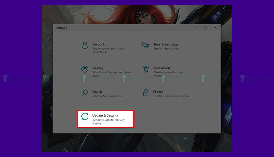The image size is (274, 157).
Task: Click 'Find my files, permissions' description
Action: point(108,96)
